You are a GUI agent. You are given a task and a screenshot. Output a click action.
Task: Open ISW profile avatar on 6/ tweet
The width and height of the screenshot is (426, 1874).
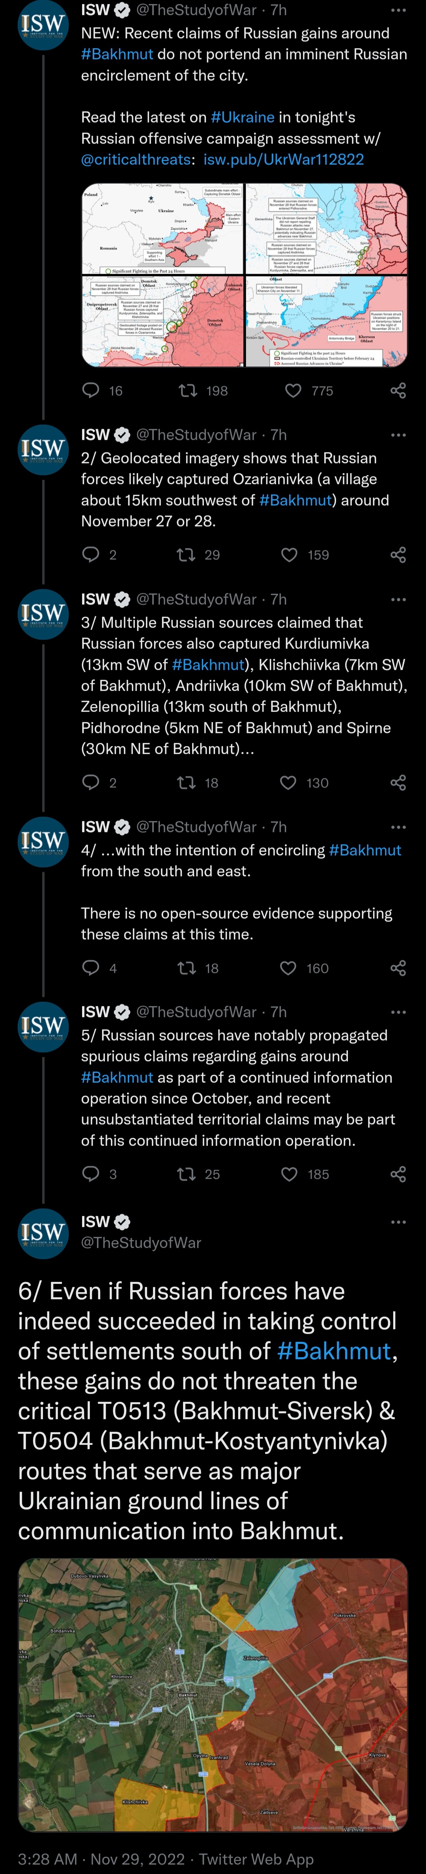tap(43, 1233)
